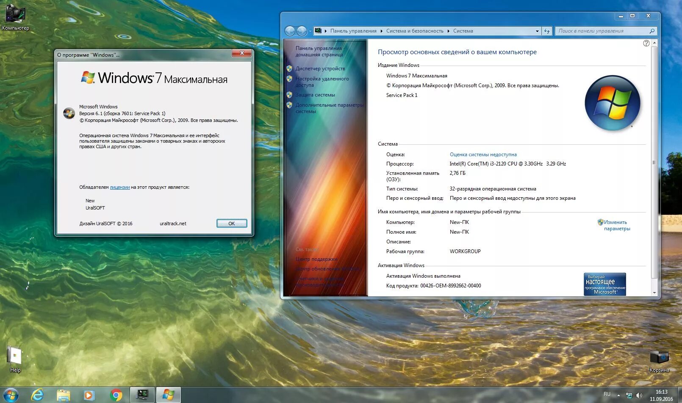Viewport: 682px width, 403px height.
Task: Open Система и безопасность breadcrumb
Action: pyautogui.click(x=415, y=31)
